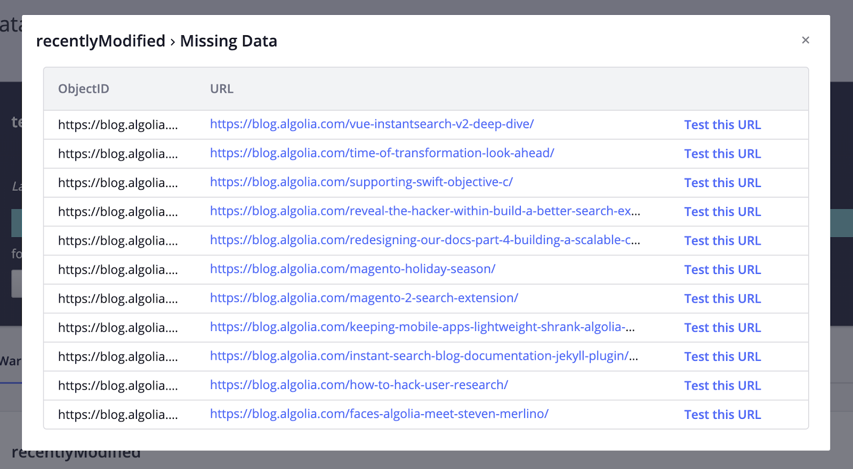The width and height of the screenshot is (853, 469).
Task: Test this URL for magento-holiday-season row
Action: point(722,270)
